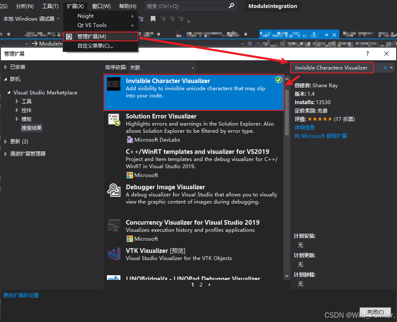Select 自定义菜单(C)... menu entry
This screenshot has height=322, width=397.
pyautogui.click(x=100, y=46)
